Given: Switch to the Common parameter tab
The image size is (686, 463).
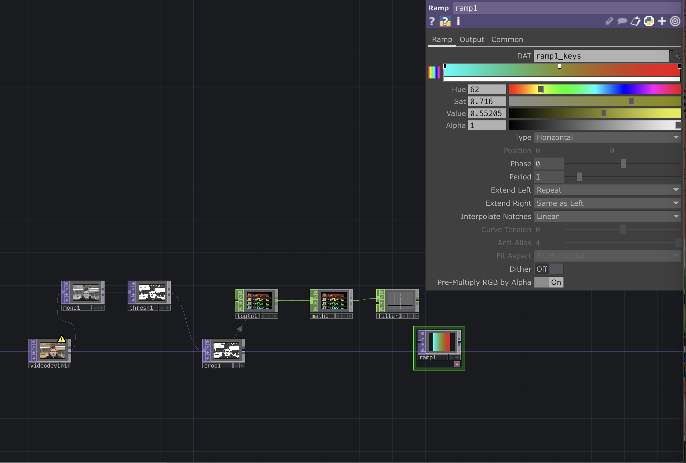Looking at the screenshot, I should [x=507, y=39].
